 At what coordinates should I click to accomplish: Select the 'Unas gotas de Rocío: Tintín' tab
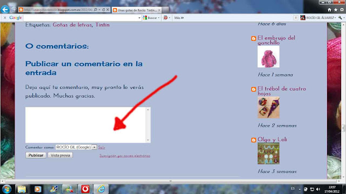click(x=137, y=10)
